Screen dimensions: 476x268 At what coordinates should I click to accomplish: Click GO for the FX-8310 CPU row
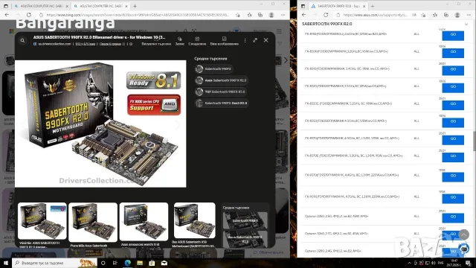(x=453, y=70)
